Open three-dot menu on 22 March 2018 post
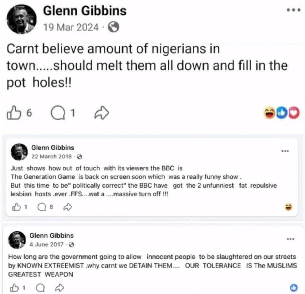This screenshot has width=305, height=294. 285,151
